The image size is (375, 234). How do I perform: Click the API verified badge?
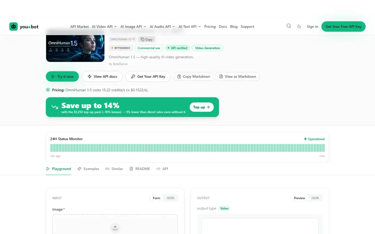177,48
